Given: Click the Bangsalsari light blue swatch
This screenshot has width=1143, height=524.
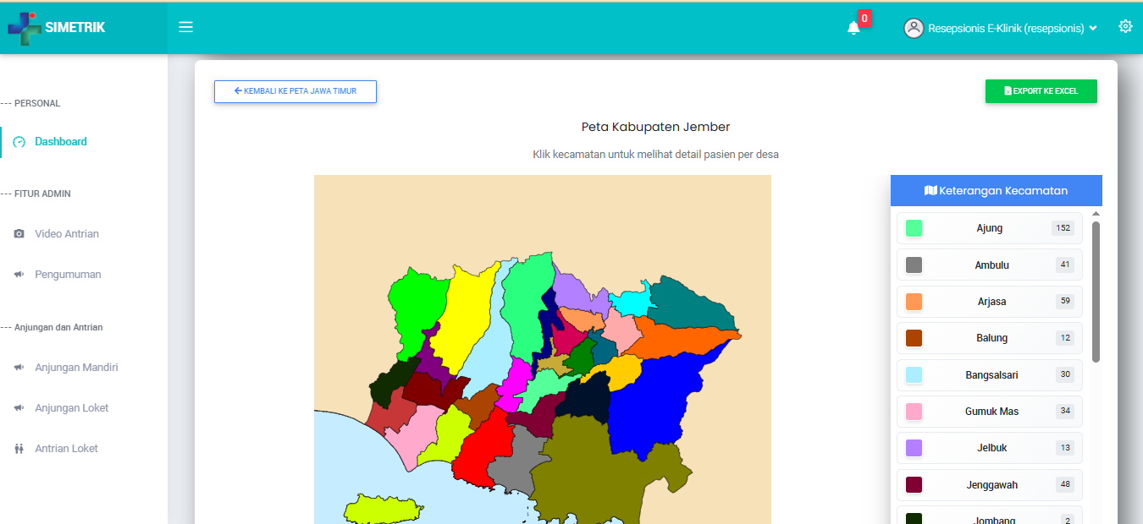Looking at the screenshot, I should pos(914,375).
